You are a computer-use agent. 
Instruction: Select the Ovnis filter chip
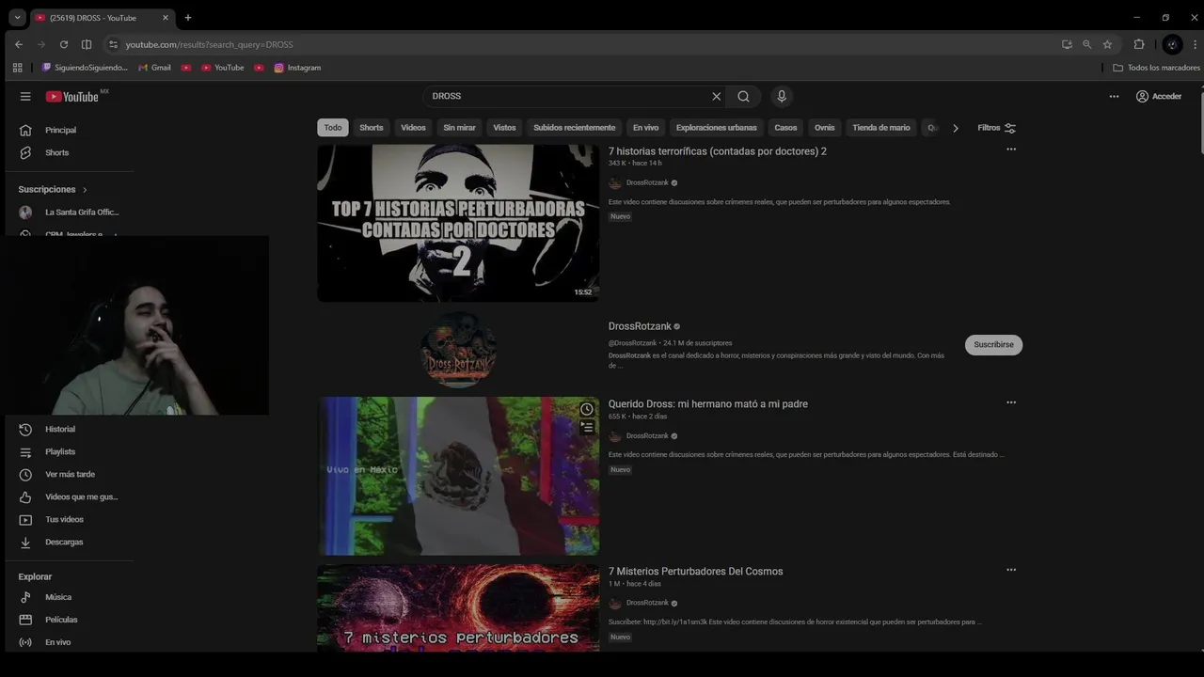[824, 128]
